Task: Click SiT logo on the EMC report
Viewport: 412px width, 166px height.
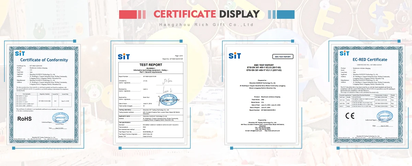Action: point(235,55)
